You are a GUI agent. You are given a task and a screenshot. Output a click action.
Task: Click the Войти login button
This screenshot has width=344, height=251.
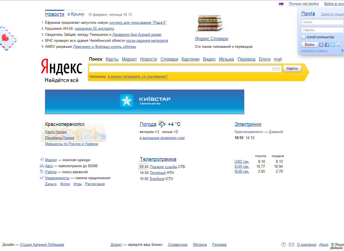pyautogui.click(x=310, y=45)
